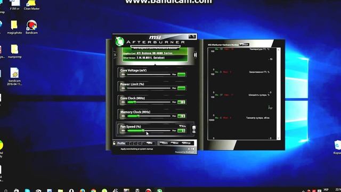Click the Memory Clock slider track
Image resolution: width=341 pixels, height=192 pixels.
coord(149,116)
